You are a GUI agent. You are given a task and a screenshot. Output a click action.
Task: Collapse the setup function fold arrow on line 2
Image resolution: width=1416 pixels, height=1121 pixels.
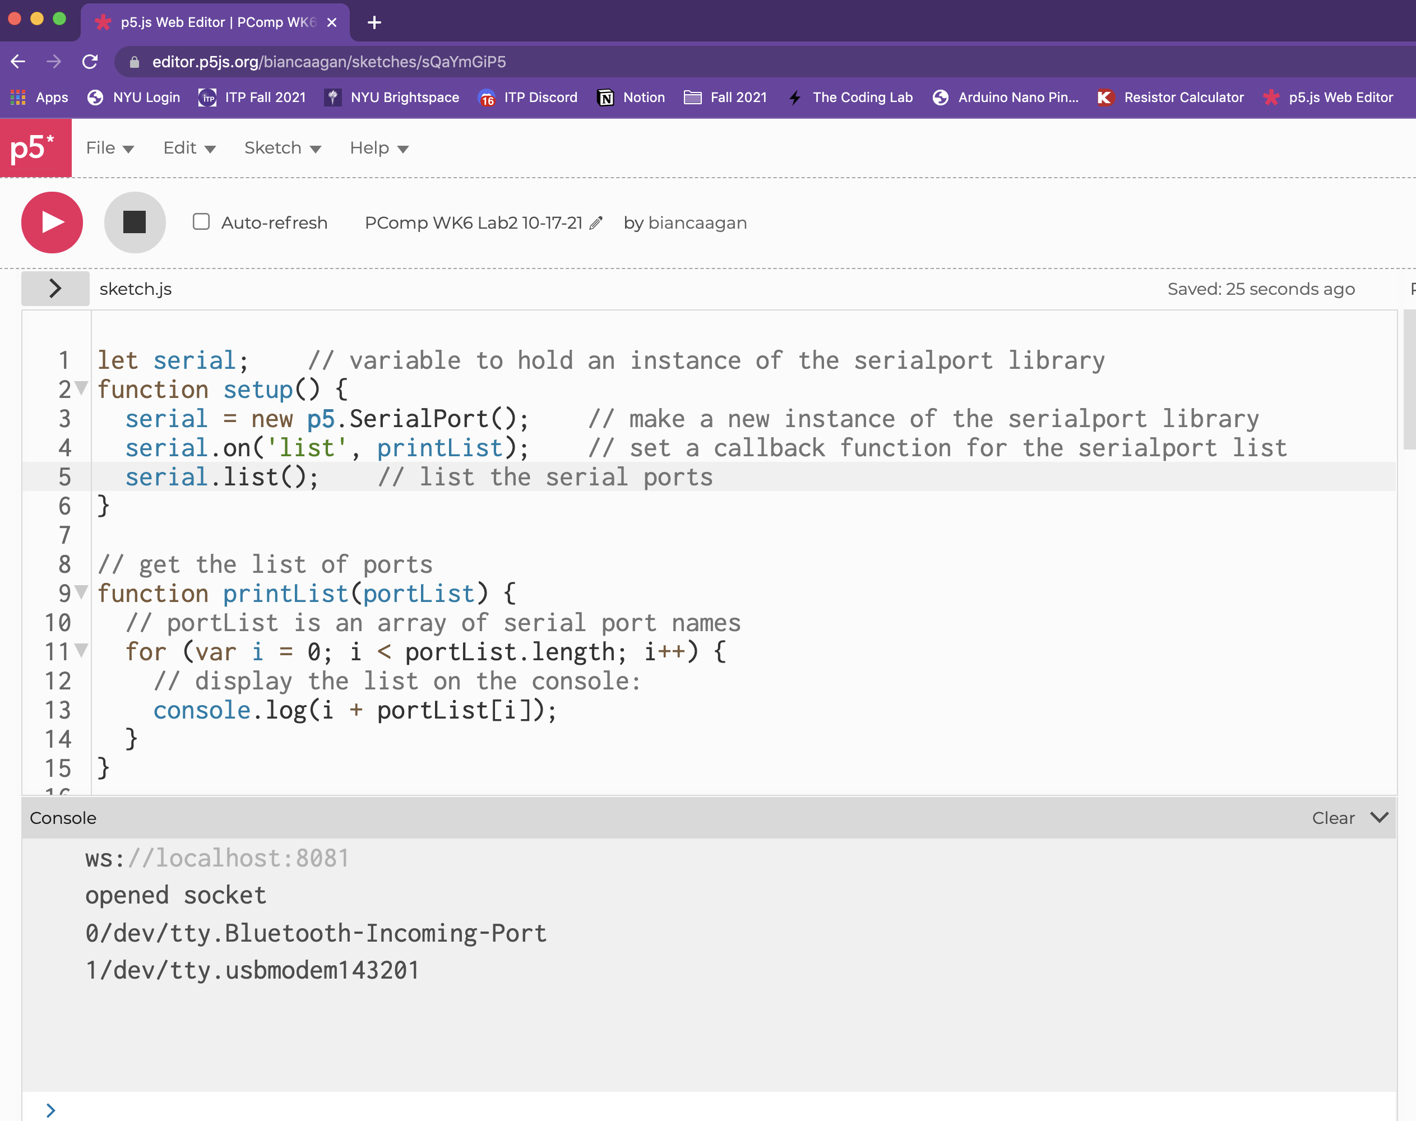pyautogui.click(x=81, y=388)
